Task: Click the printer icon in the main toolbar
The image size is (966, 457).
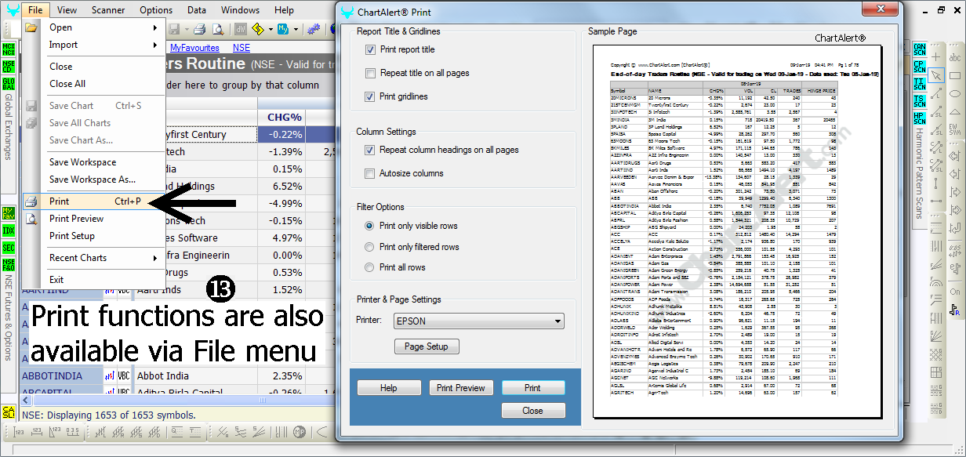Action: click(x=200, y=29)
